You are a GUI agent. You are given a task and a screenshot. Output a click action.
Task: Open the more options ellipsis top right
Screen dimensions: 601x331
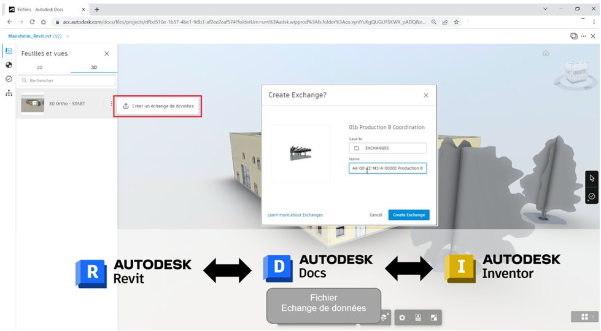click(583, 36)
